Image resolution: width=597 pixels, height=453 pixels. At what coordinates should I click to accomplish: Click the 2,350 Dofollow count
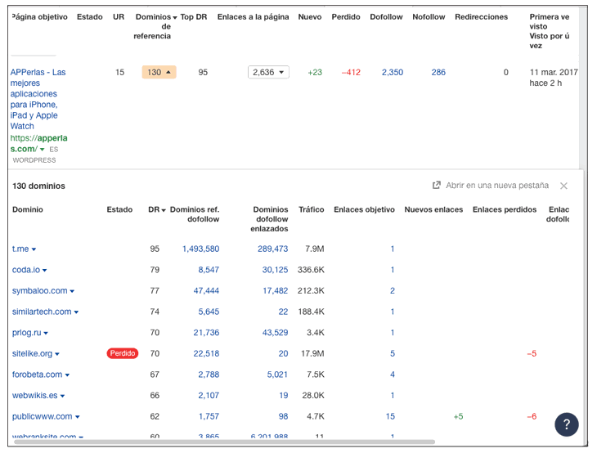[x=392, y=72]
